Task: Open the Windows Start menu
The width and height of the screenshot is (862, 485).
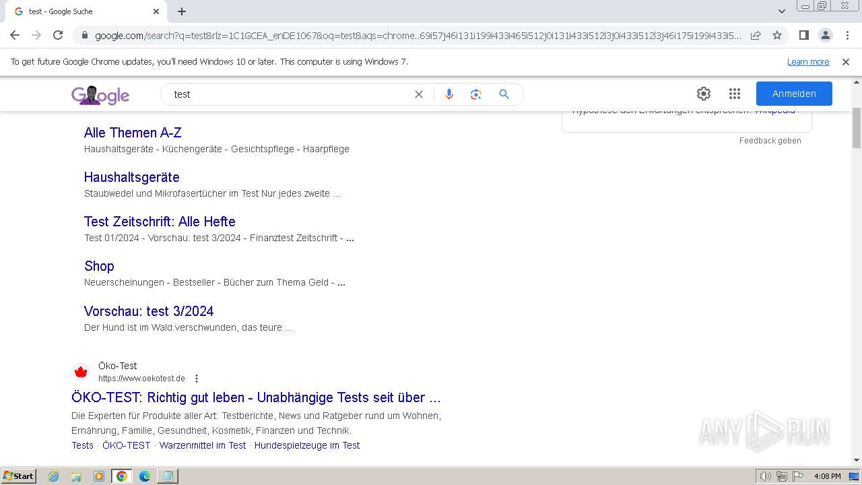Action: pyautogui.click(x=18, y=476)
